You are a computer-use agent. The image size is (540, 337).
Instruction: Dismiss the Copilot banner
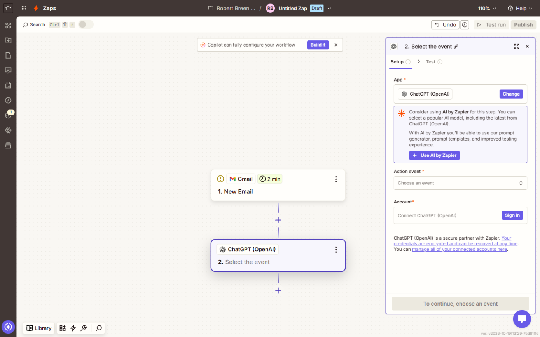click(336, 45)
